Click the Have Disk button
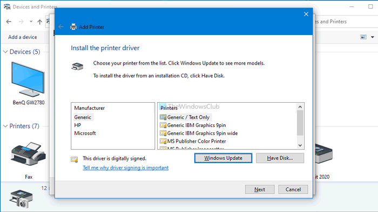Image resolution: width=378 pixels, height=212 pixels. coord(280,158)
